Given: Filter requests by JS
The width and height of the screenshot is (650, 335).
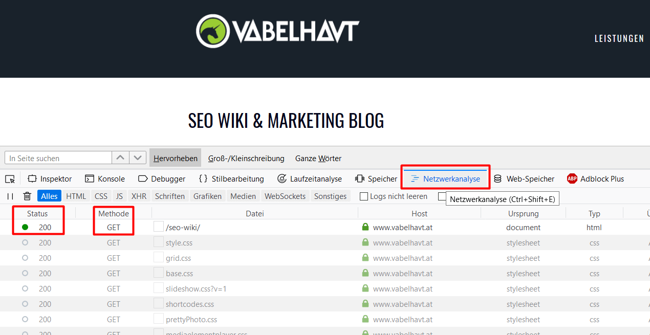Looking at the screenshot, I should pos(119,196).
